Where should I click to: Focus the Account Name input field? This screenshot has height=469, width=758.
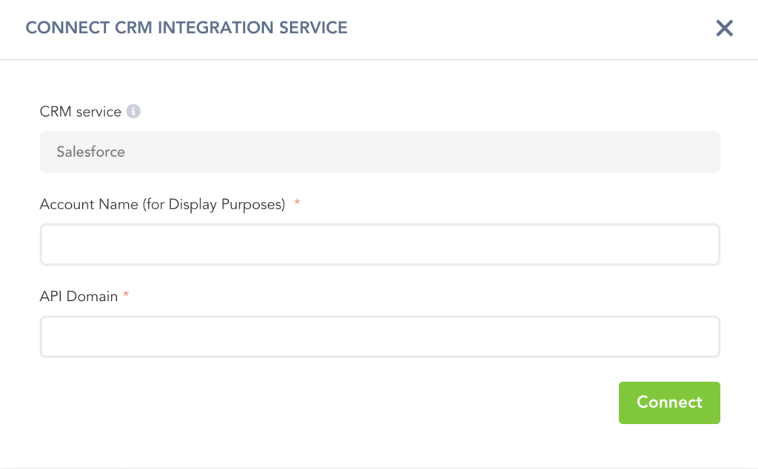pyautogui.click(x=379, y=244)
